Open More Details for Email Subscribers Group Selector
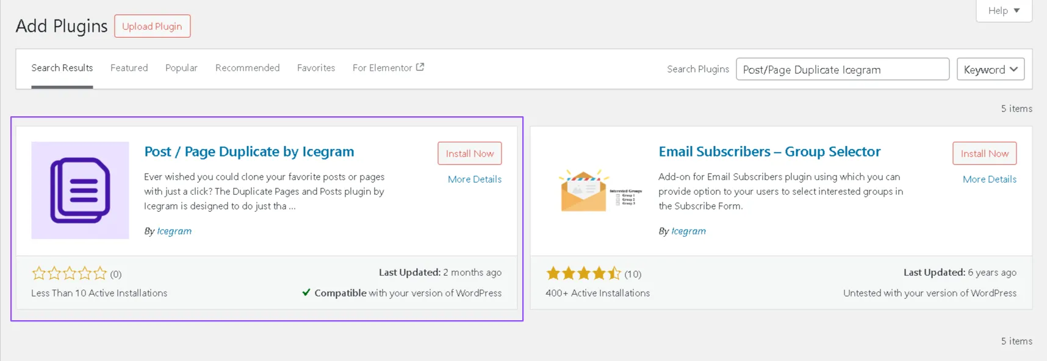This screenshot has width=1047, height=361. click(x=989, y=179)
